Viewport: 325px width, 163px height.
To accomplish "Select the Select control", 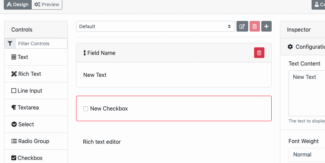I will pyautogui.click(x=36, y=124).
